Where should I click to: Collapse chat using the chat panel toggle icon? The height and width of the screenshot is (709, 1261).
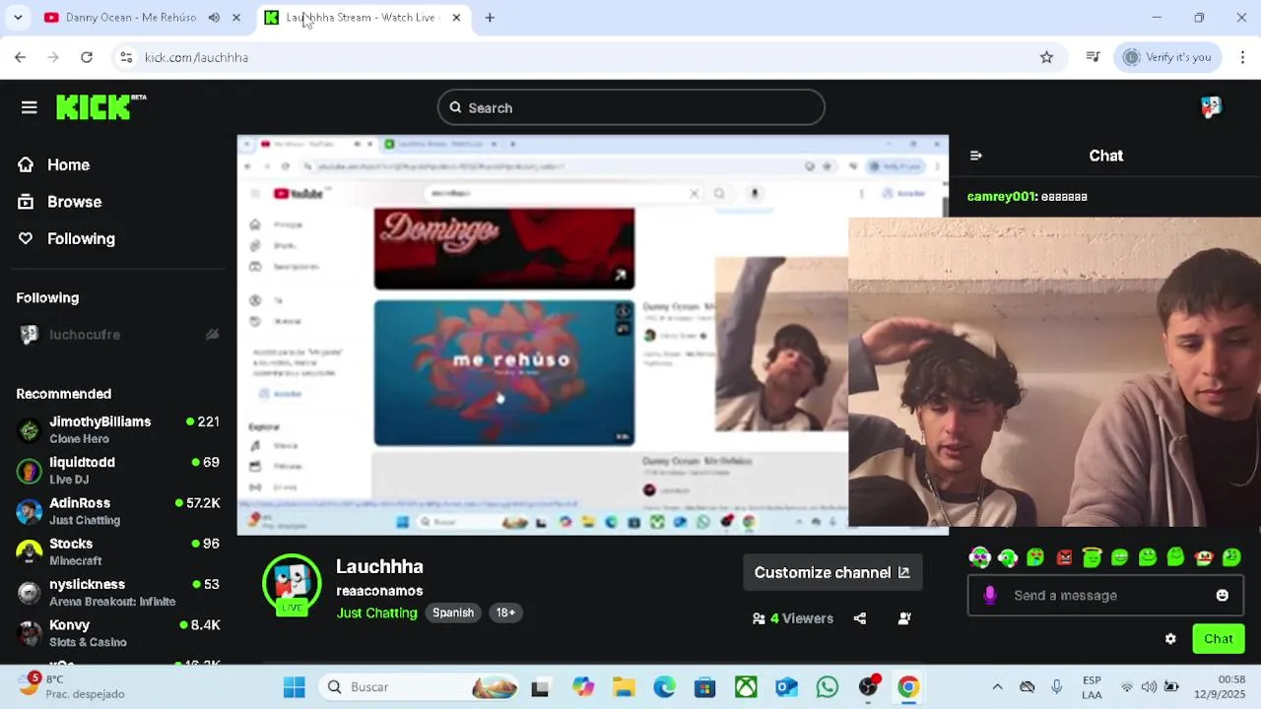click(x=975, y=156)
